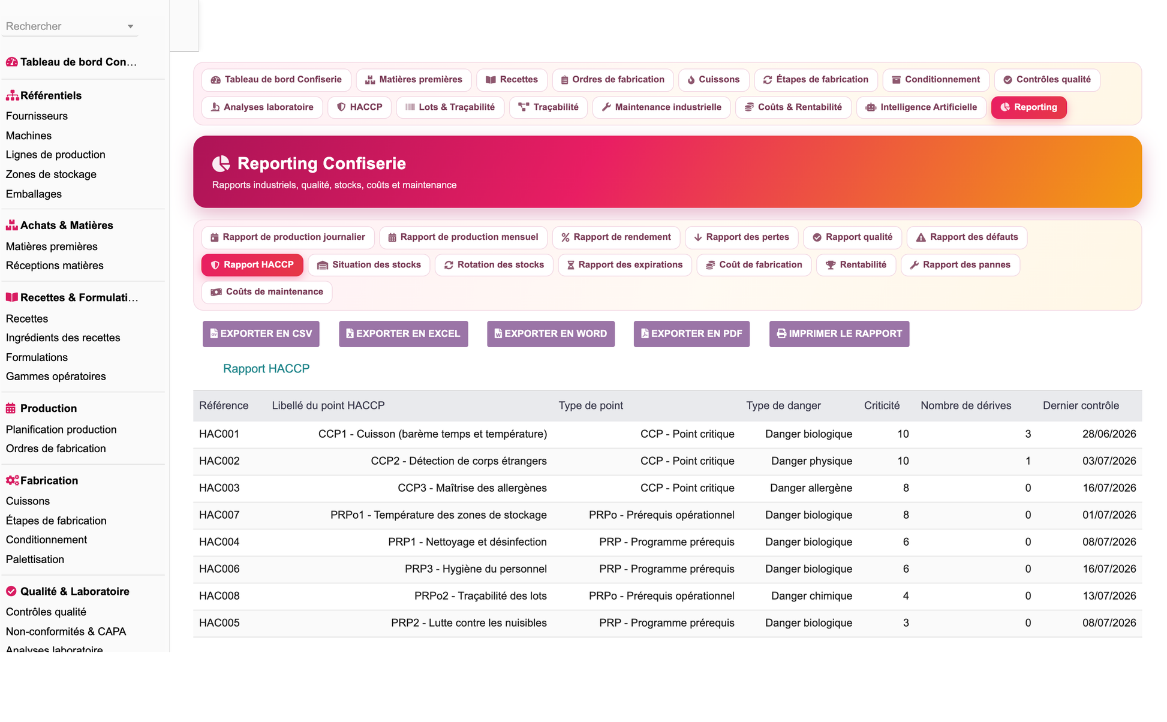Click the Rapport de rendement percent icon

click(x=566, y=237)
